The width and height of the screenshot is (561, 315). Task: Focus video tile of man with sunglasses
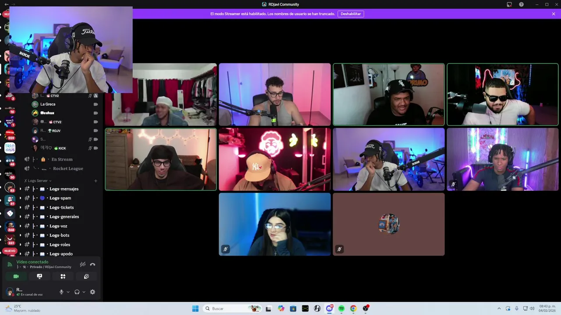503,94
